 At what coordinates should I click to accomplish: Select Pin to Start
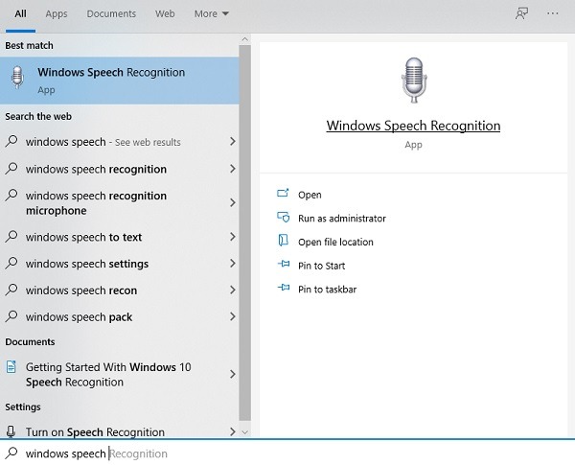(321, 266)
